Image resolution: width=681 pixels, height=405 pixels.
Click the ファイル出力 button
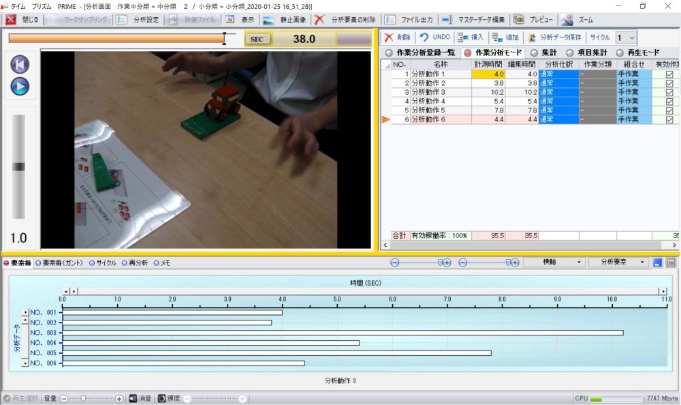[x=409, y=20]
